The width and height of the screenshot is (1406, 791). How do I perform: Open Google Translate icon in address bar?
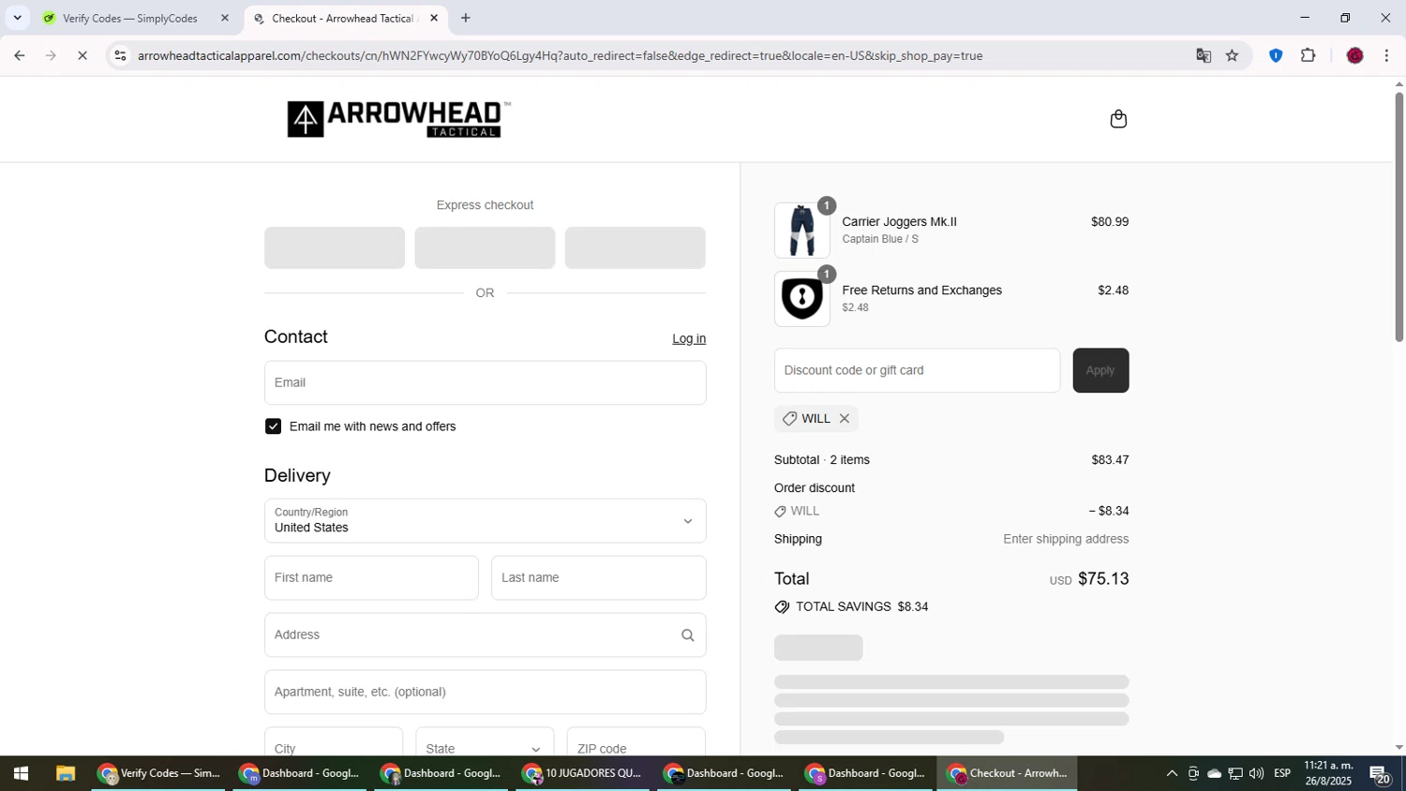tap(1204, 55)
